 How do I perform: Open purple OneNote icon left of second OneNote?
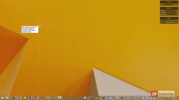coord(30,97)
